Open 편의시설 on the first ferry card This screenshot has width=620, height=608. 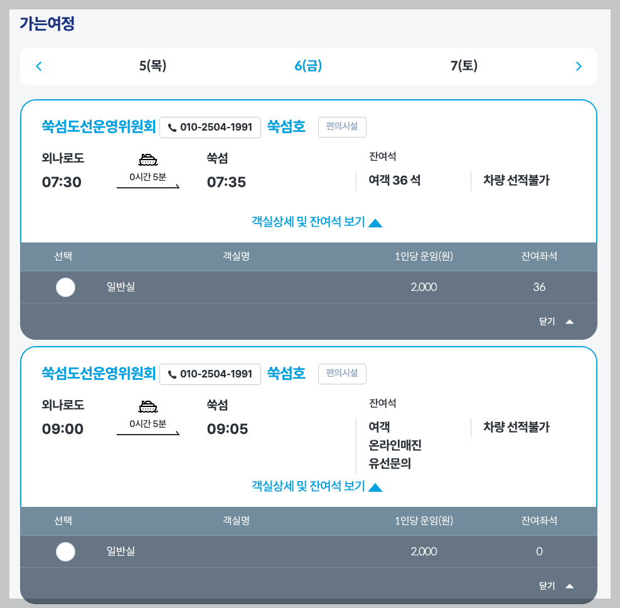(x=342, y=127)
